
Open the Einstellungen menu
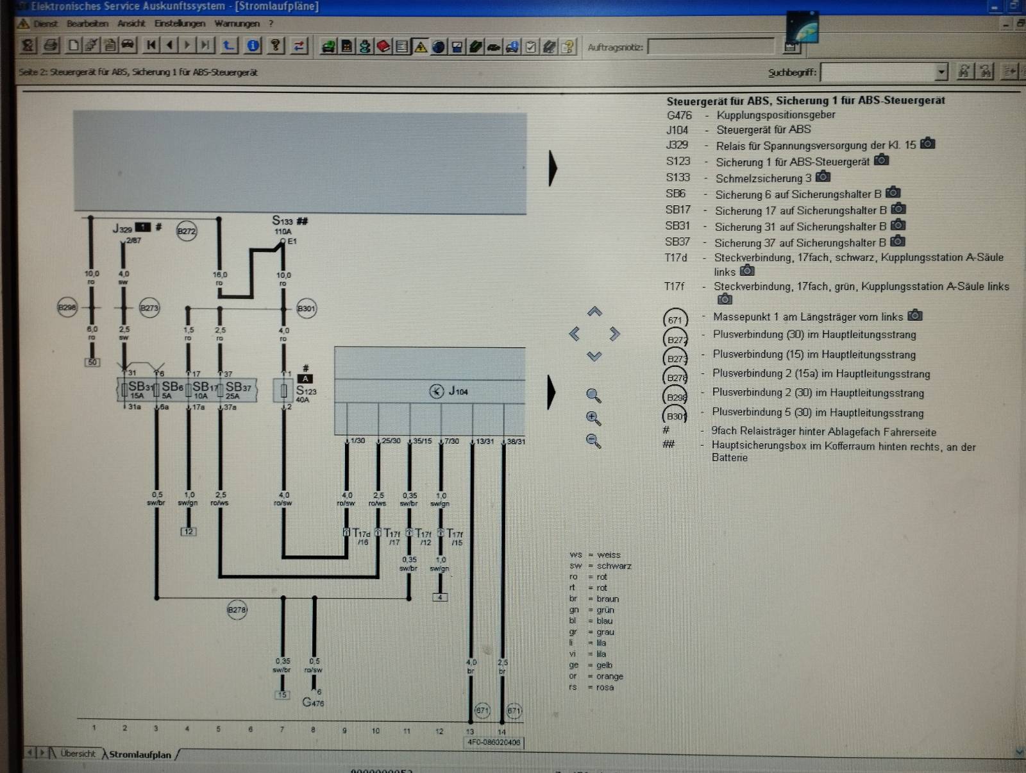coord(180,24)
